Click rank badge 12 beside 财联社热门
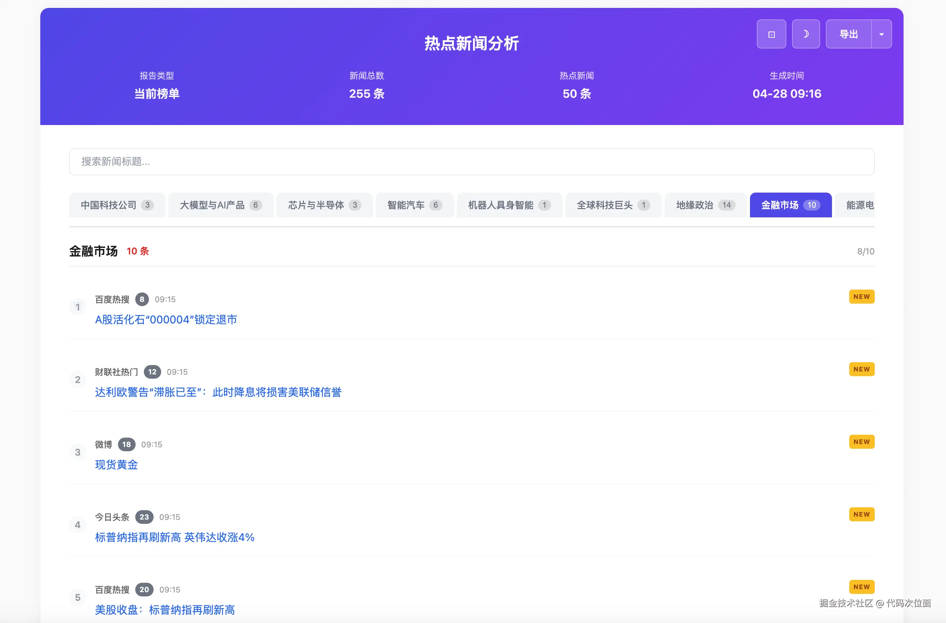 coord(152,372)
